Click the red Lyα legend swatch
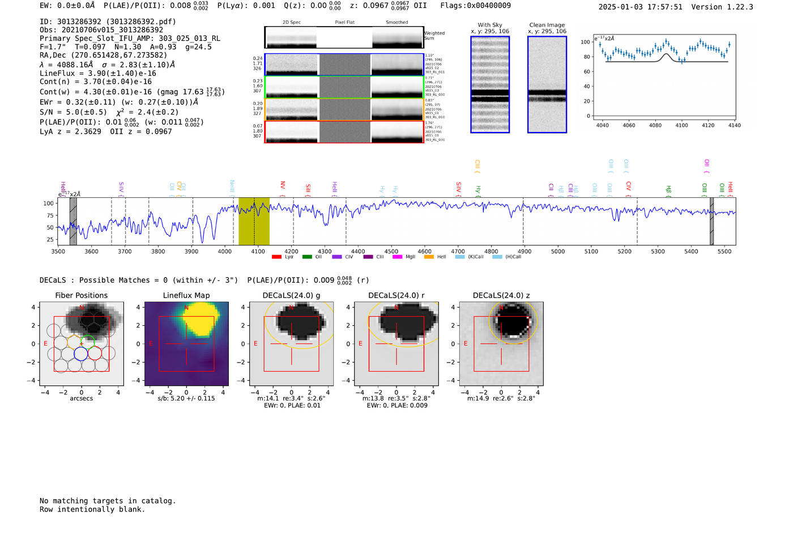 (276, 257)
